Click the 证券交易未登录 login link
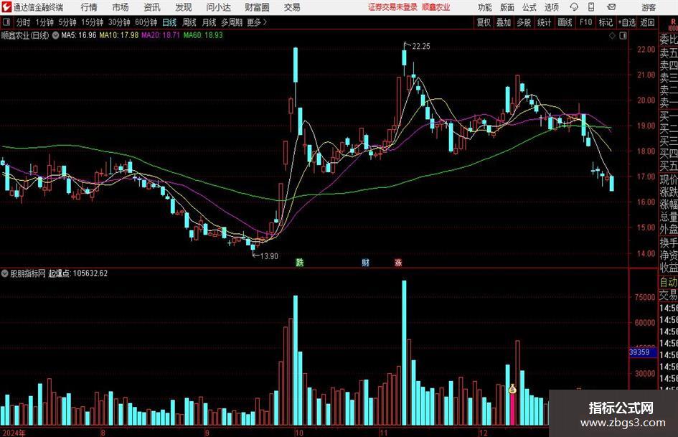 coord(392,7)
